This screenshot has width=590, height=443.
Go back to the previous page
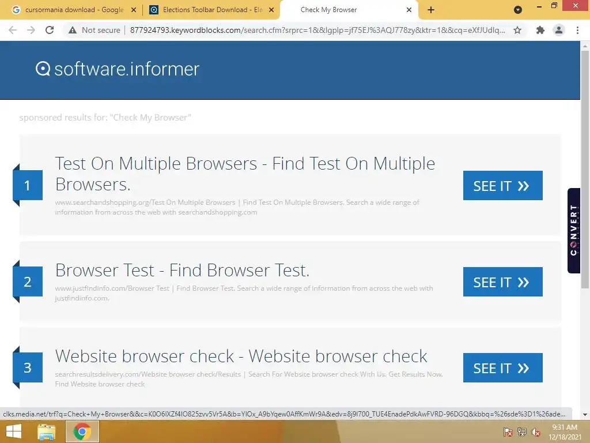(13, 30)
